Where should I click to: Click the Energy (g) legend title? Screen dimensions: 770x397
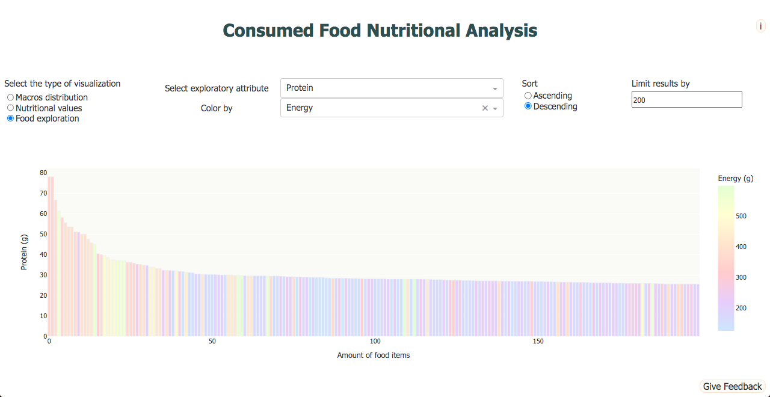click(736, 179)
